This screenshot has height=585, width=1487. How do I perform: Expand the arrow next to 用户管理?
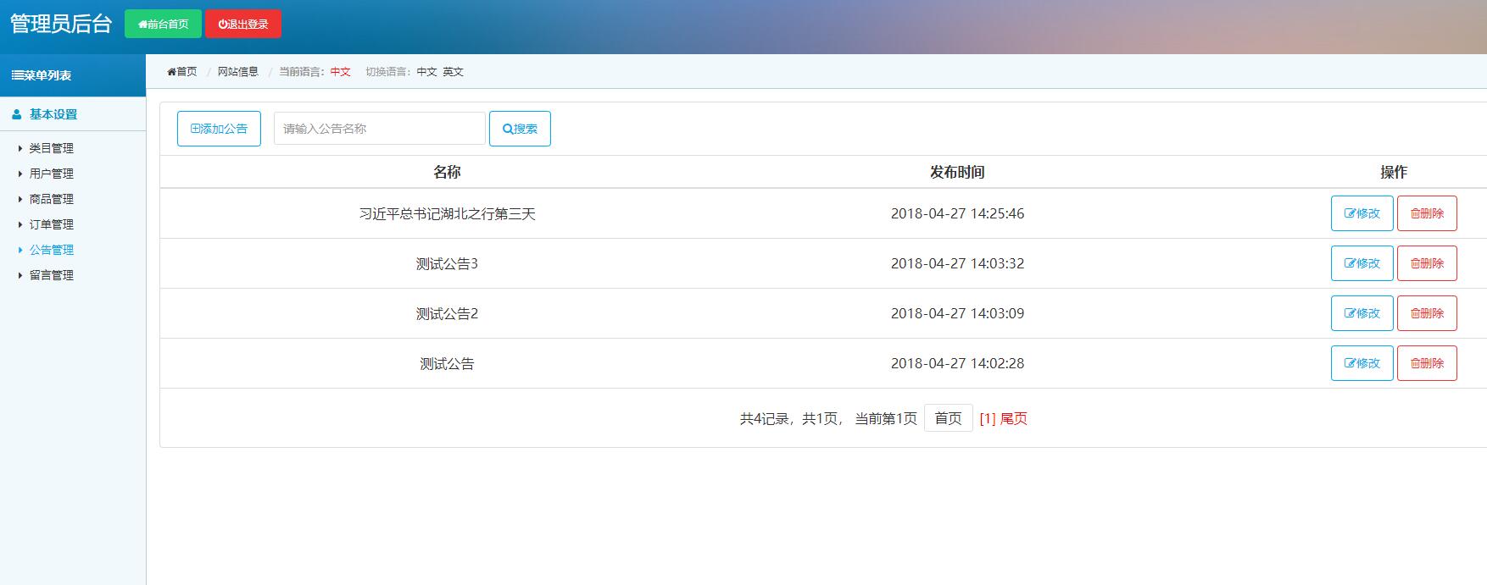[x=20, y=174]
